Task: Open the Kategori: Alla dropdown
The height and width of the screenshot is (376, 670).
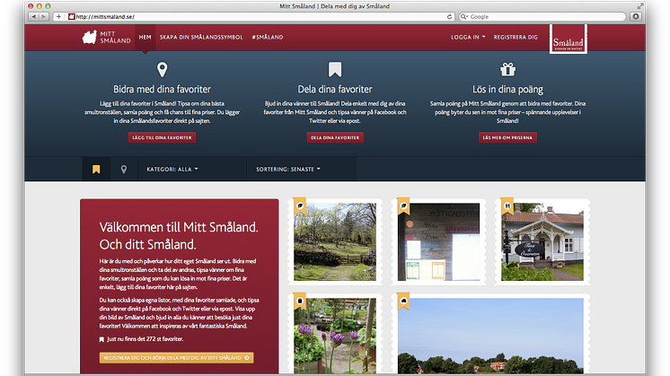Action: click(172, 169)
